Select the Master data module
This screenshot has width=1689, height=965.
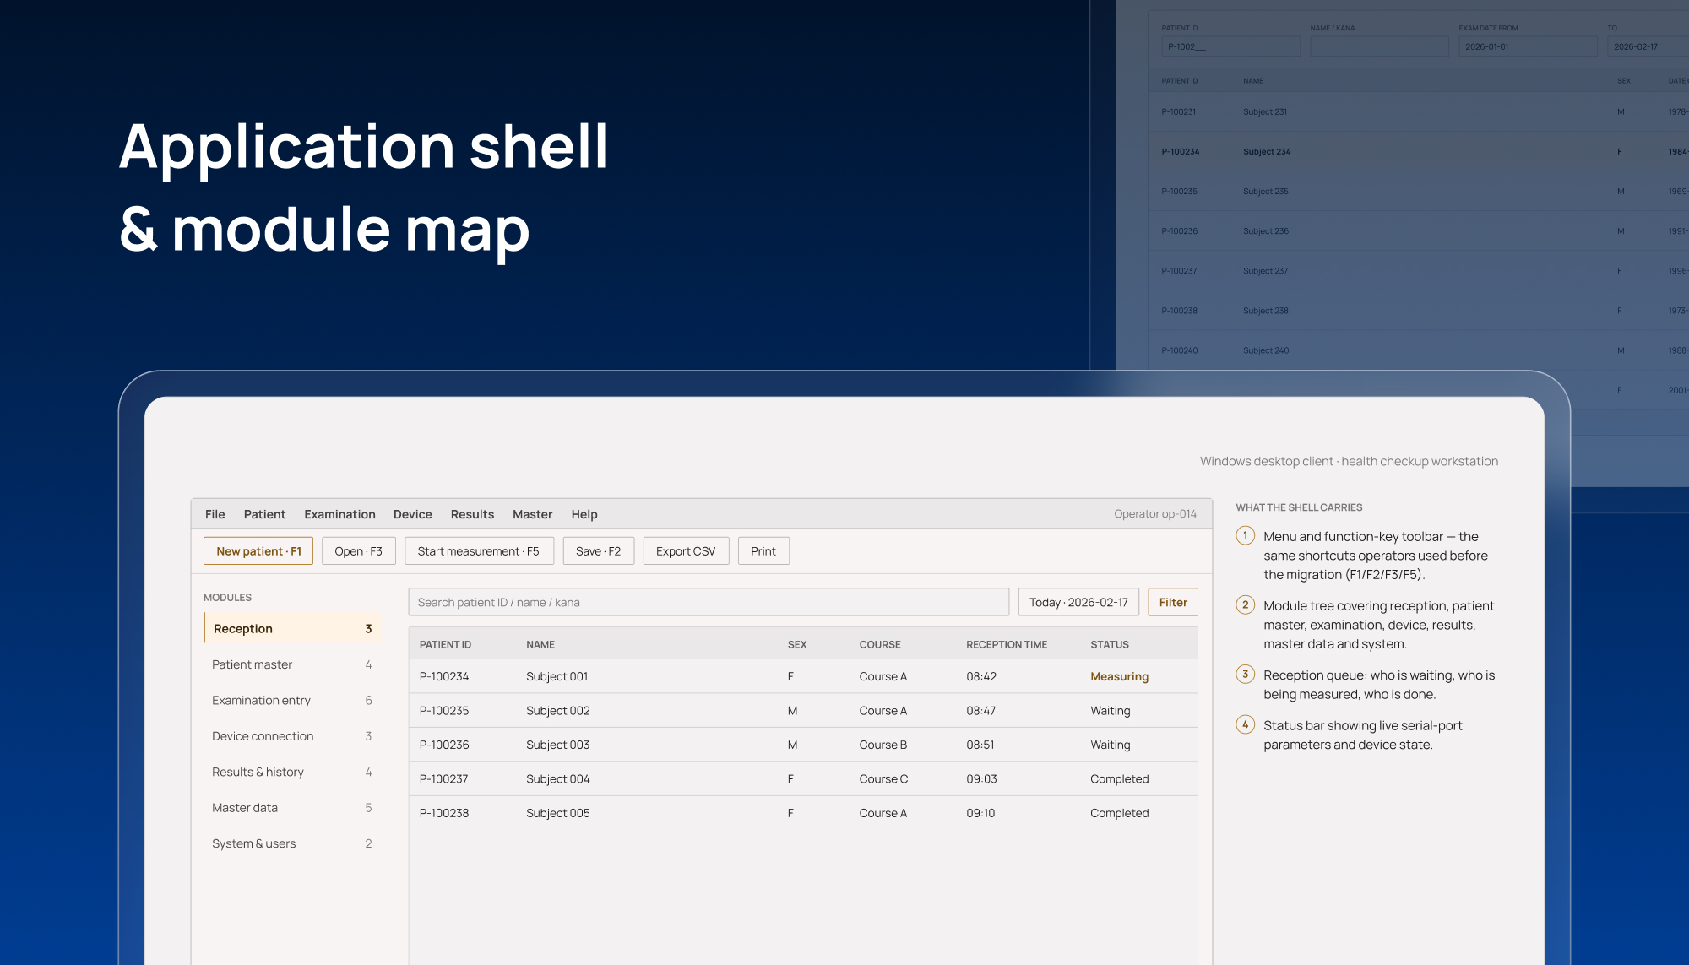click(292, 808)
